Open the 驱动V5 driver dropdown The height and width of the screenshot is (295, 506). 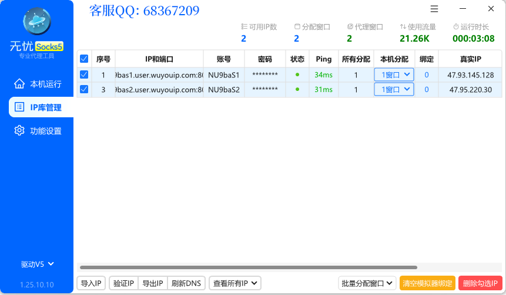point(37,265)
